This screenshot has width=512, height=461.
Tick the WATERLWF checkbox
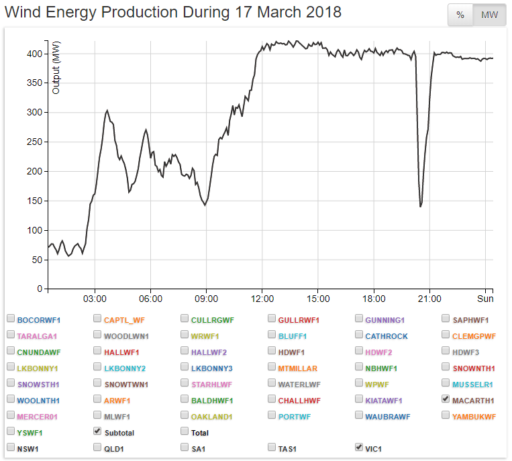pos(272,382)
